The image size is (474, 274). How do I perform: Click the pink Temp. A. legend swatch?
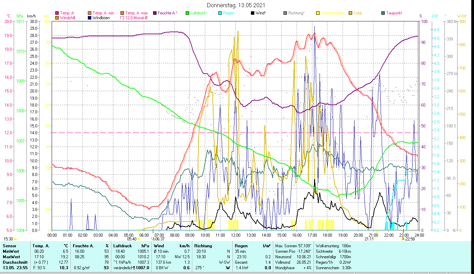[57, 13]
